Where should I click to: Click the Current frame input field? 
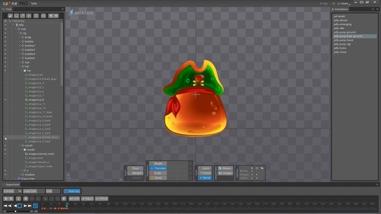click(12, 191)
